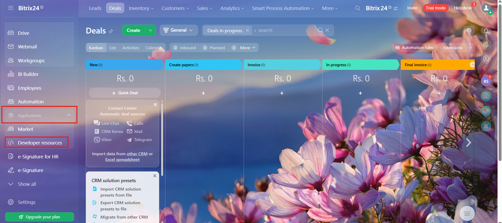Open the Excel spreadsheet import link
Viewport: 502px width, 223px height.
tap(122, 159)
